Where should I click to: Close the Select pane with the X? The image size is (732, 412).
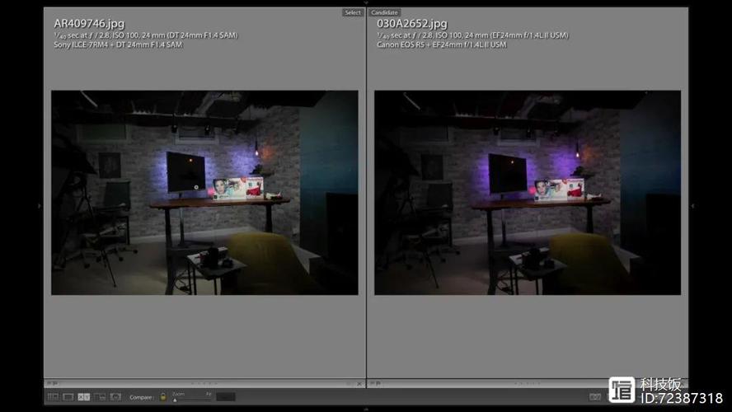click(x=359, y=383)
